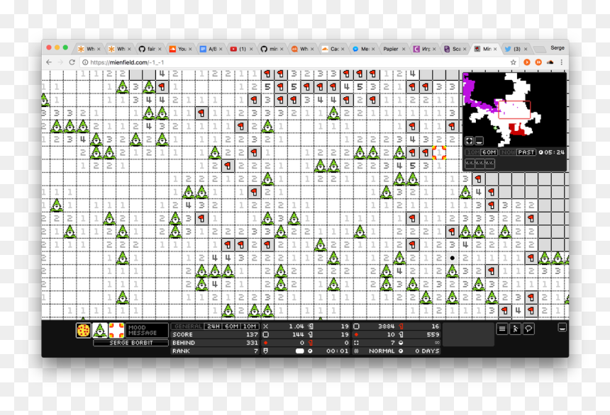The height and width of the screenshot is (415, 610).
Task: Click the cell with the black dot
Action: [x=452, y=258]
